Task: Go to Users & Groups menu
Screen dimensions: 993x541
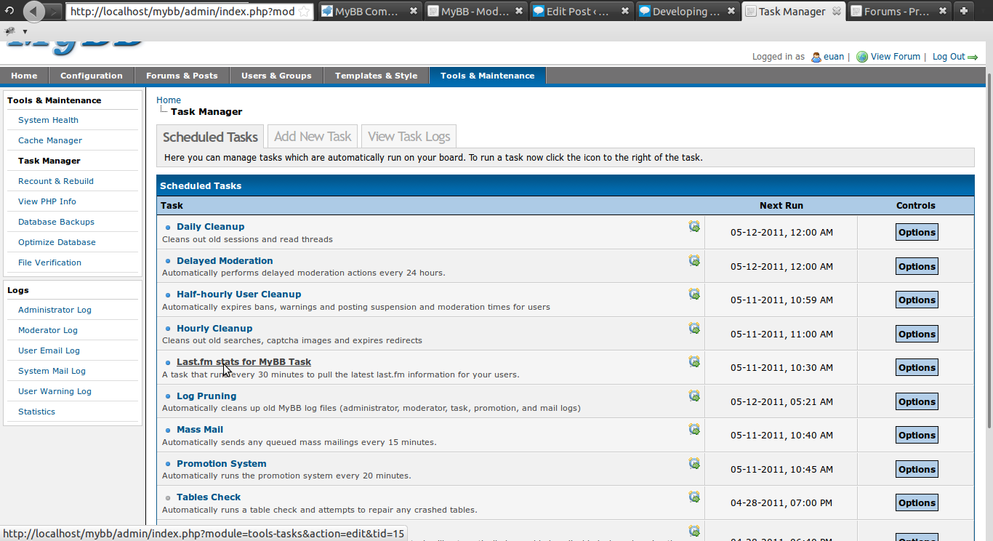Action: coord(276,76)
